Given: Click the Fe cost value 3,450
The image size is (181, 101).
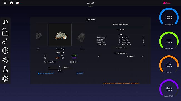Looking at the screenshot, I should pyautogui.click(x=58, y=58).
